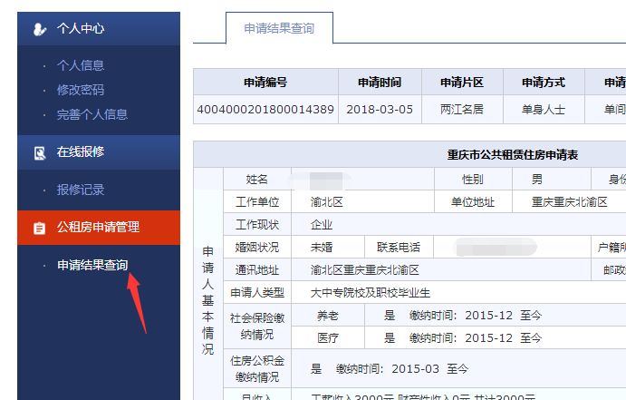Click the 申请人类型 label
This screenshot has width=626, height=400.
pos(257,293)
